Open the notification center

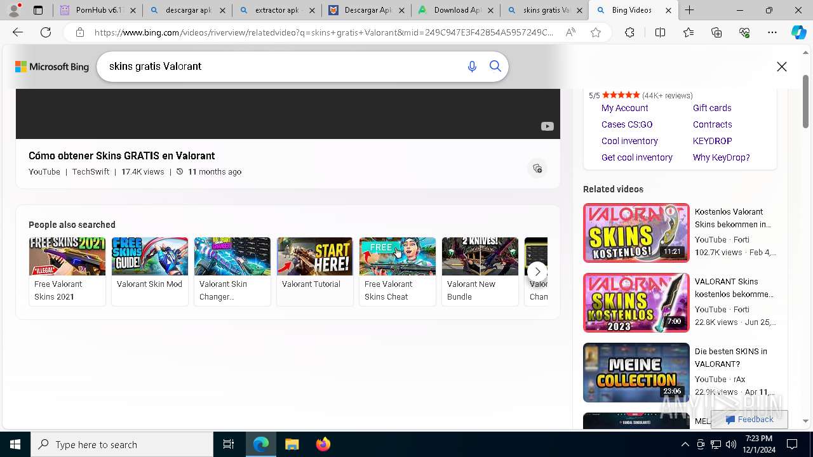click(x=792, y=444)
